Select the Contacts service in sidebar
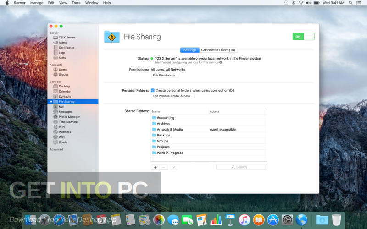This screenshot has width=367, height=229. 62,97
